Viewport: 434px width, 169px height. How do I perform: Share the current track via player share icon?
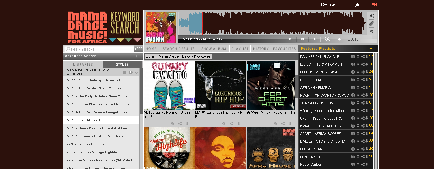(371, 31)
